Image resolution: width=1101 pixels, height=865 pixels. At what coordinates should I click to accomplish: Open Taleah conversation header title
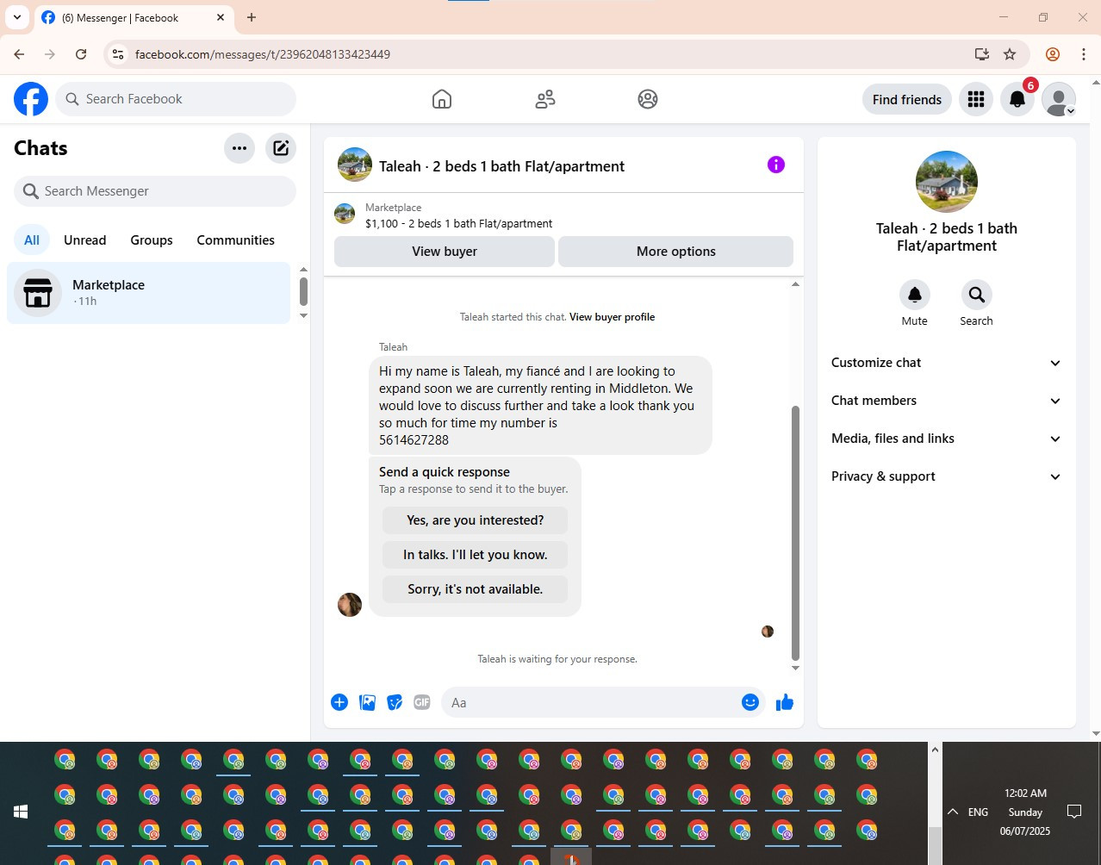click(501, 166)
